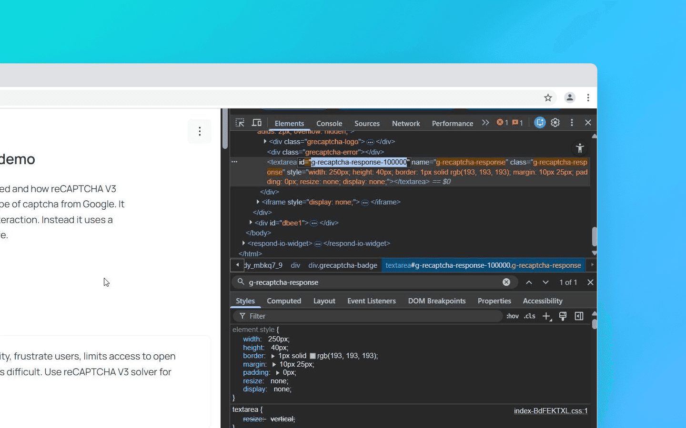686x428 pixels.
Task: Expand the margin shorthand property
Action: pyautogui.click(x=274, y=364)
